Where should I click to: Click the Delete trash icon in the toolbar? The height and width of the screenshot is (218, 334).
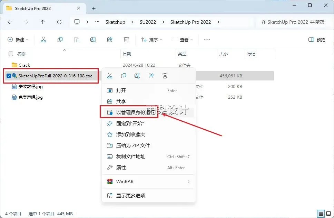126,40
